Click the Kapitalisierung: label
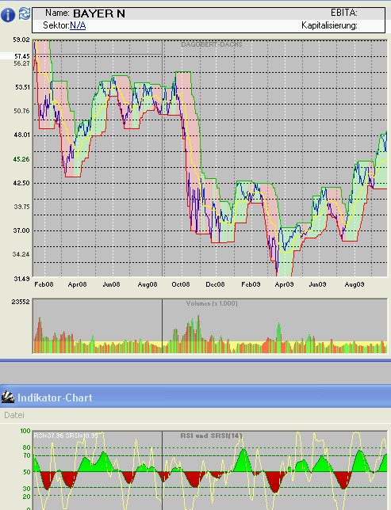This screenshot has height=510, width=391. click(x=329, y=25)
